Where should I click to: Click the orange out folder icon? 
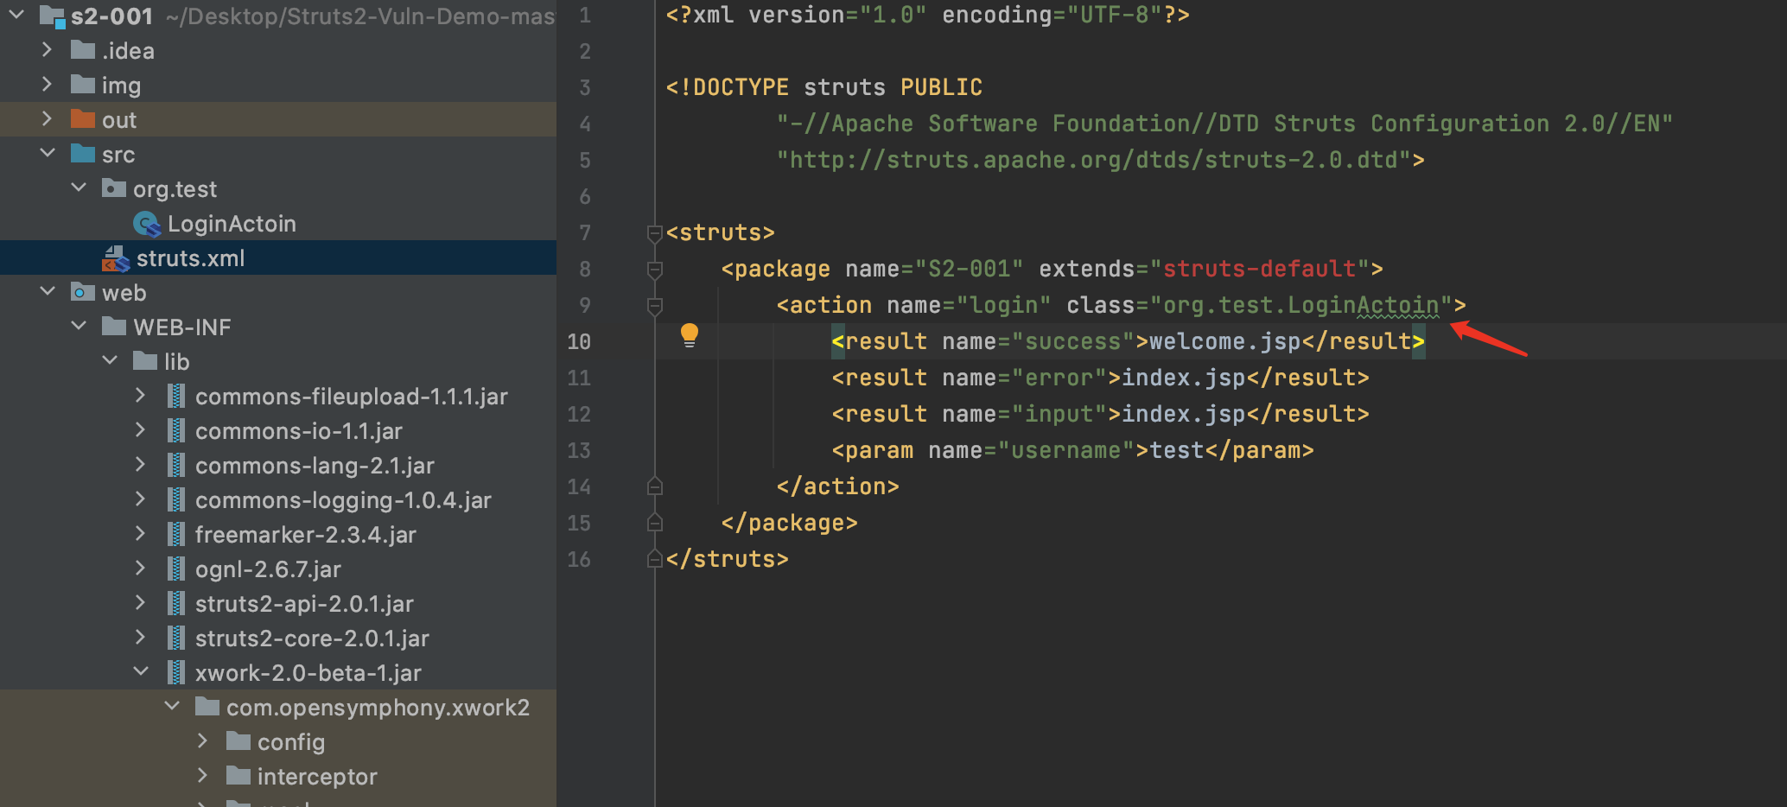(83, 119)
